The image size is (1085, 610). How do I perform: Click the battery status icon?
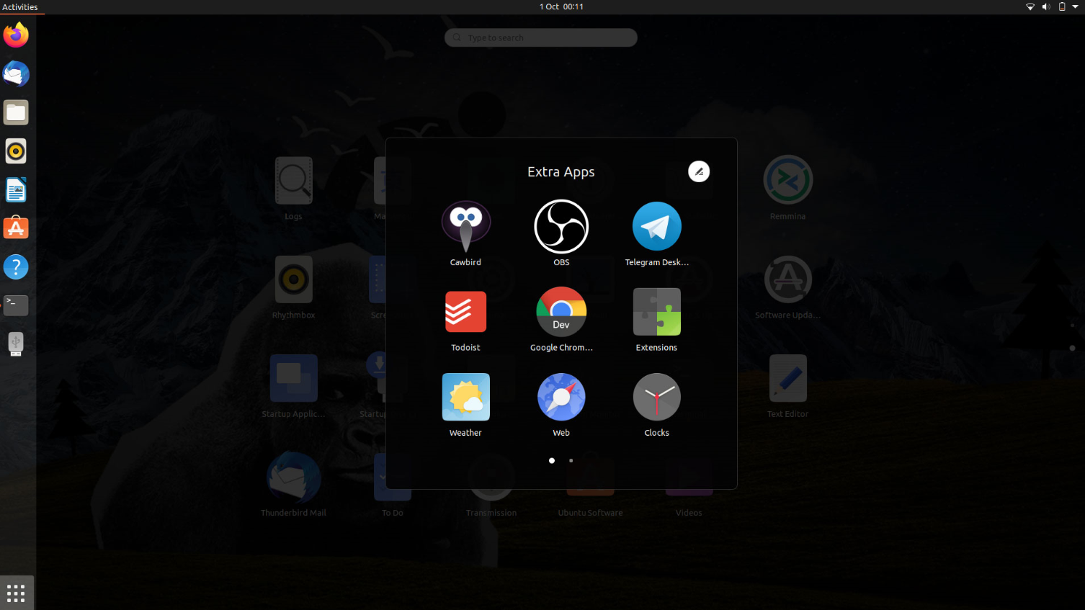(1062, 6)
